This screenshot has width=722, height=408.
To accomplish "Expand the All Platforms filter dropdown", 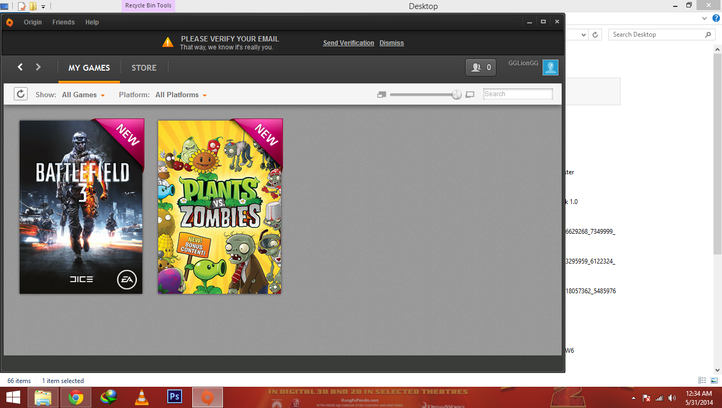I will coord(181,95).
